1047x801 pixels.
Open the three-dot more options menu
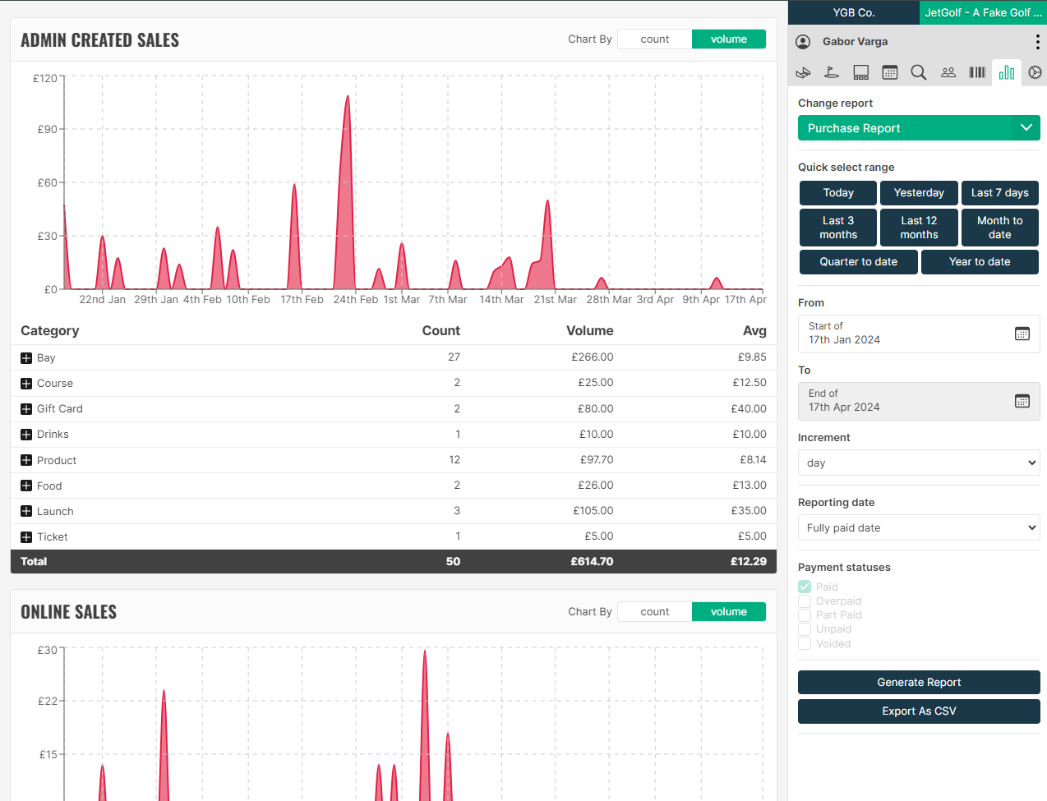tap(1037, 42)
